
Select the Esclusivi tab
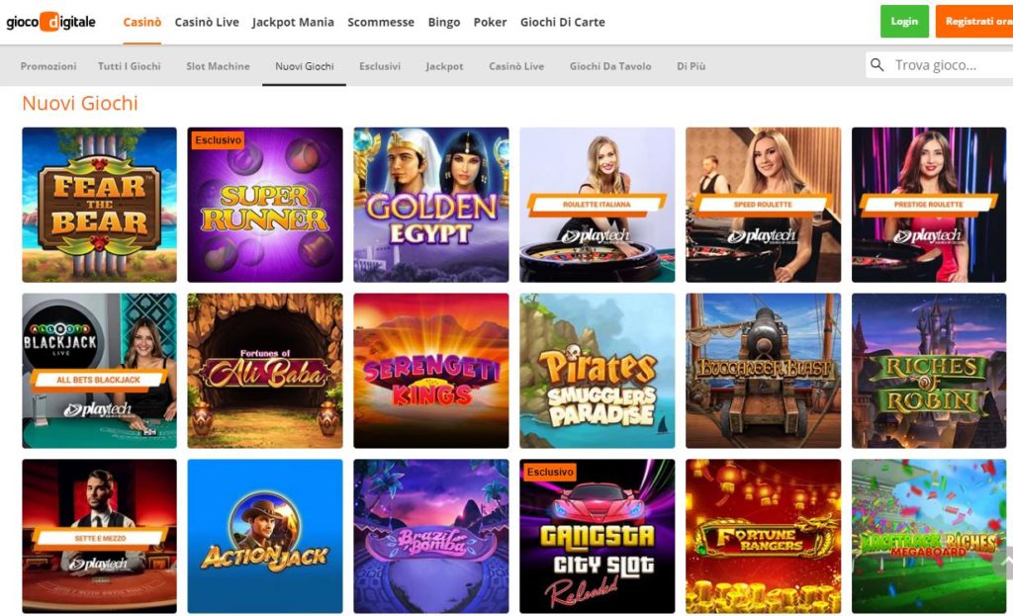click(380, 66)
